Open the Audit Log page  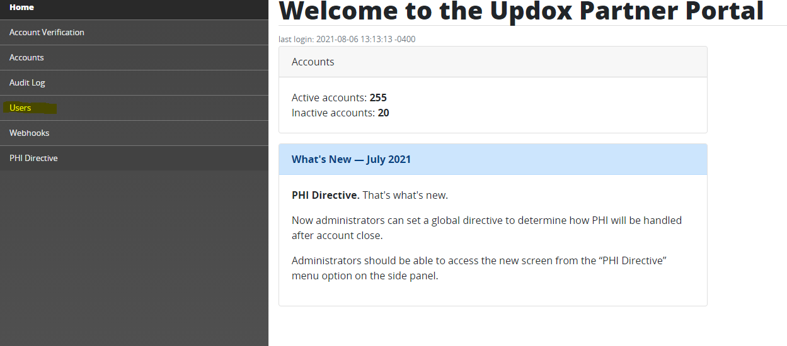pos(134,82)
